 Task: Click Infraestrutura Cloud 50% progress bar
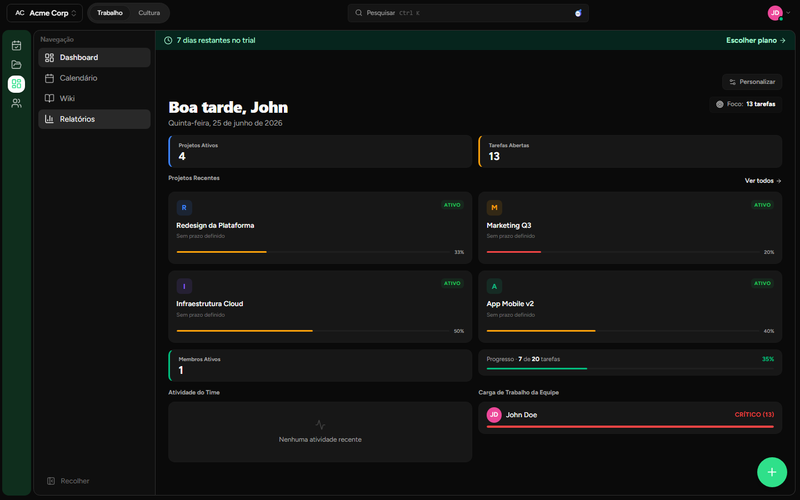313,331
